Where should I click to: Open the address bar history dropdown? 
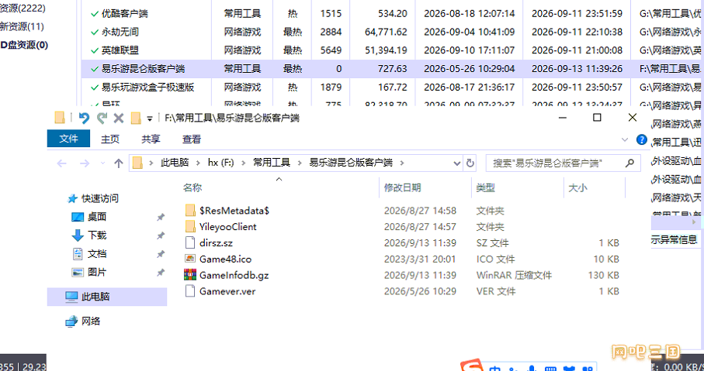click(457, 163)
